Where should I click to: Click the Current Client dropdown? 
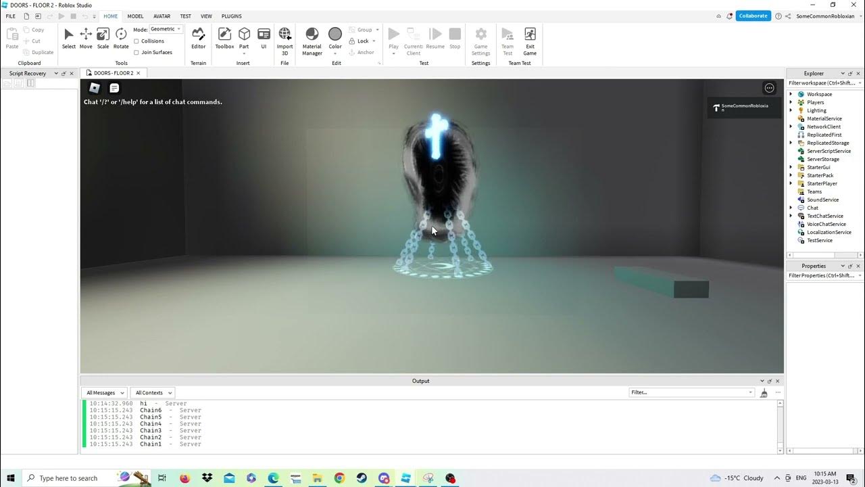(x=414, y=41)
